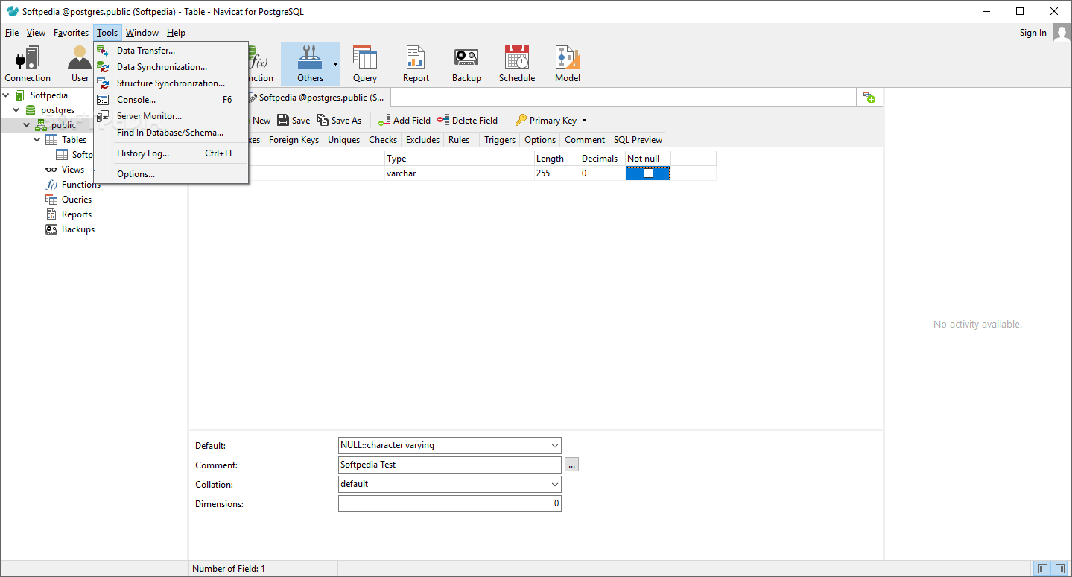Click the User toolbar icon
Image resolution: width=1072 pixels, height=577 pixels.
[80, 64]
